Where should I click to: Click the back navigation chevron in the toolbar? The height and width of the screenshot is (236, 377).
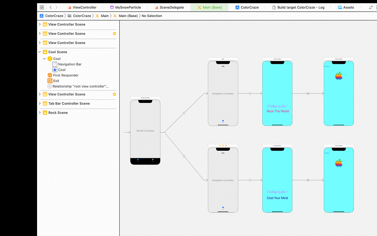[x=50, y=7]
